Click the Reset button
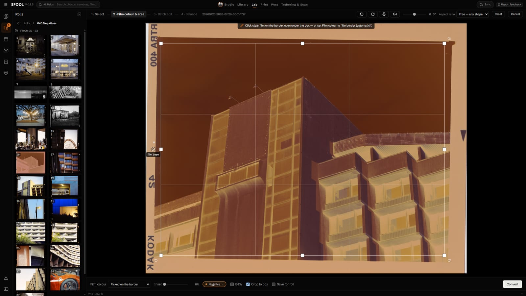Image resolution: width=526 pixels, height=296 pixels. pos(498,14)
